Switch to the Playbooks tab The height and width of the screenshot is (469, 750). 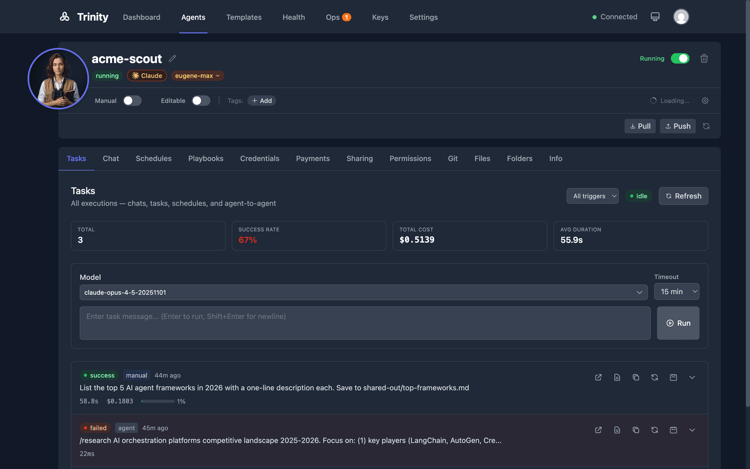pos(205,159)
